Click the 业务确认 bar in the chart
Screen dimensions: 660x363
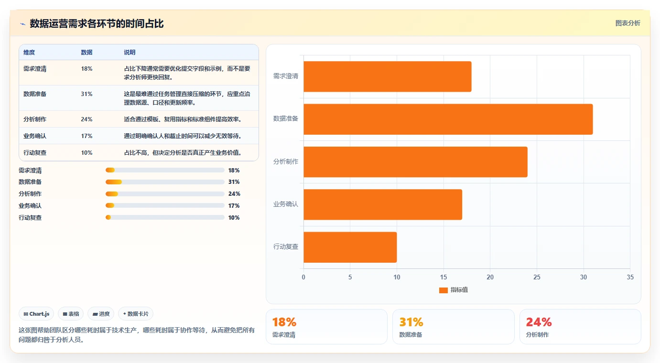click(x=383, y=204)
